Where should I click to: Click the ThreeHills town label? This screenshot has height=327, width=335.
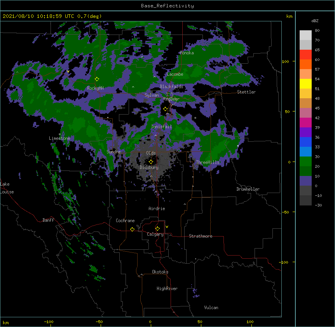[x=208, y=162]
